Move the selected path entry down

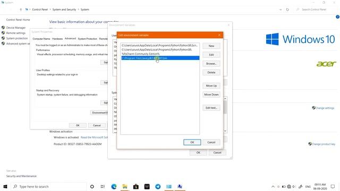click(x=211, y=94)
